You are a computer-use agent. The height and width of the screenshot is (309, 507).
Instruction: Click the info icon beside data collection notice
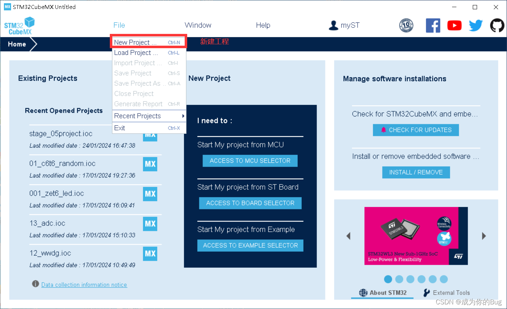click(35, 284)
